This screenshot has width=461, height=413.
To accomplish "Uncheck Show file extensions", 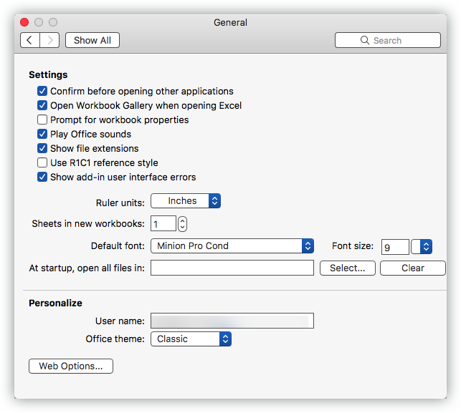I will [x=42, y=148].
